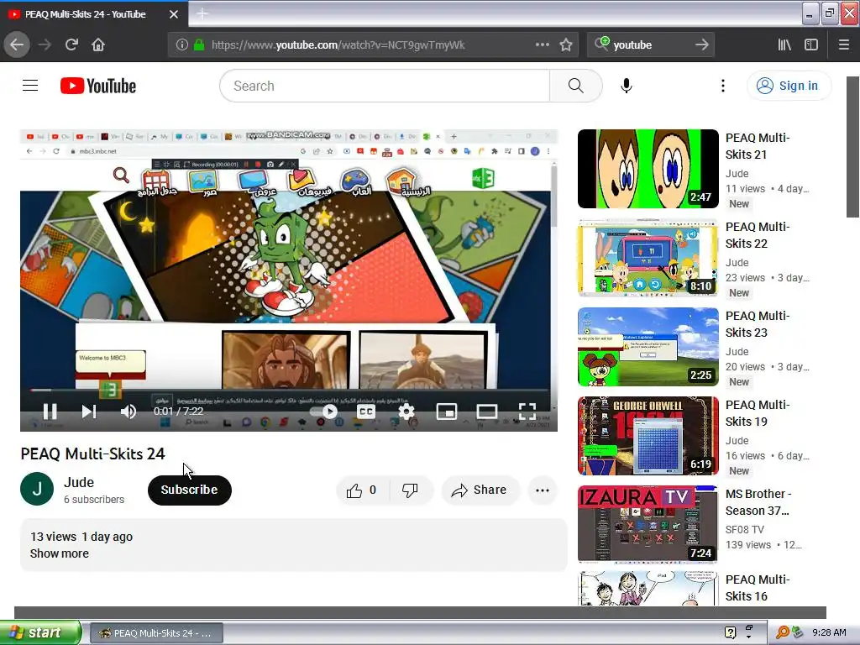
Task: Switch to miniplayer mode
Action: point(447,412)
